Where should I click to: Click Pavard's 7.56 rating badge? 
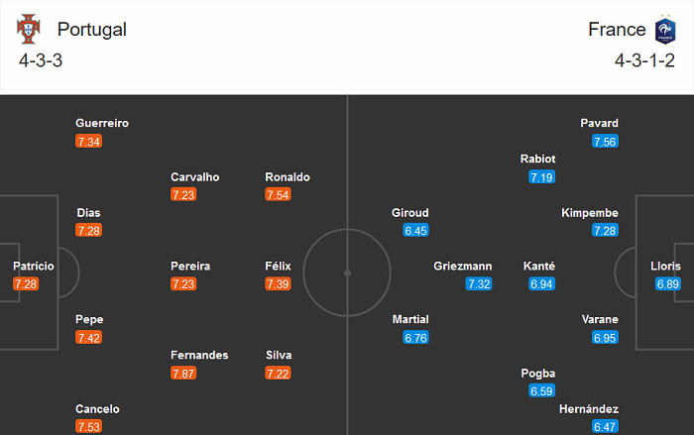[x=605, y=142]
